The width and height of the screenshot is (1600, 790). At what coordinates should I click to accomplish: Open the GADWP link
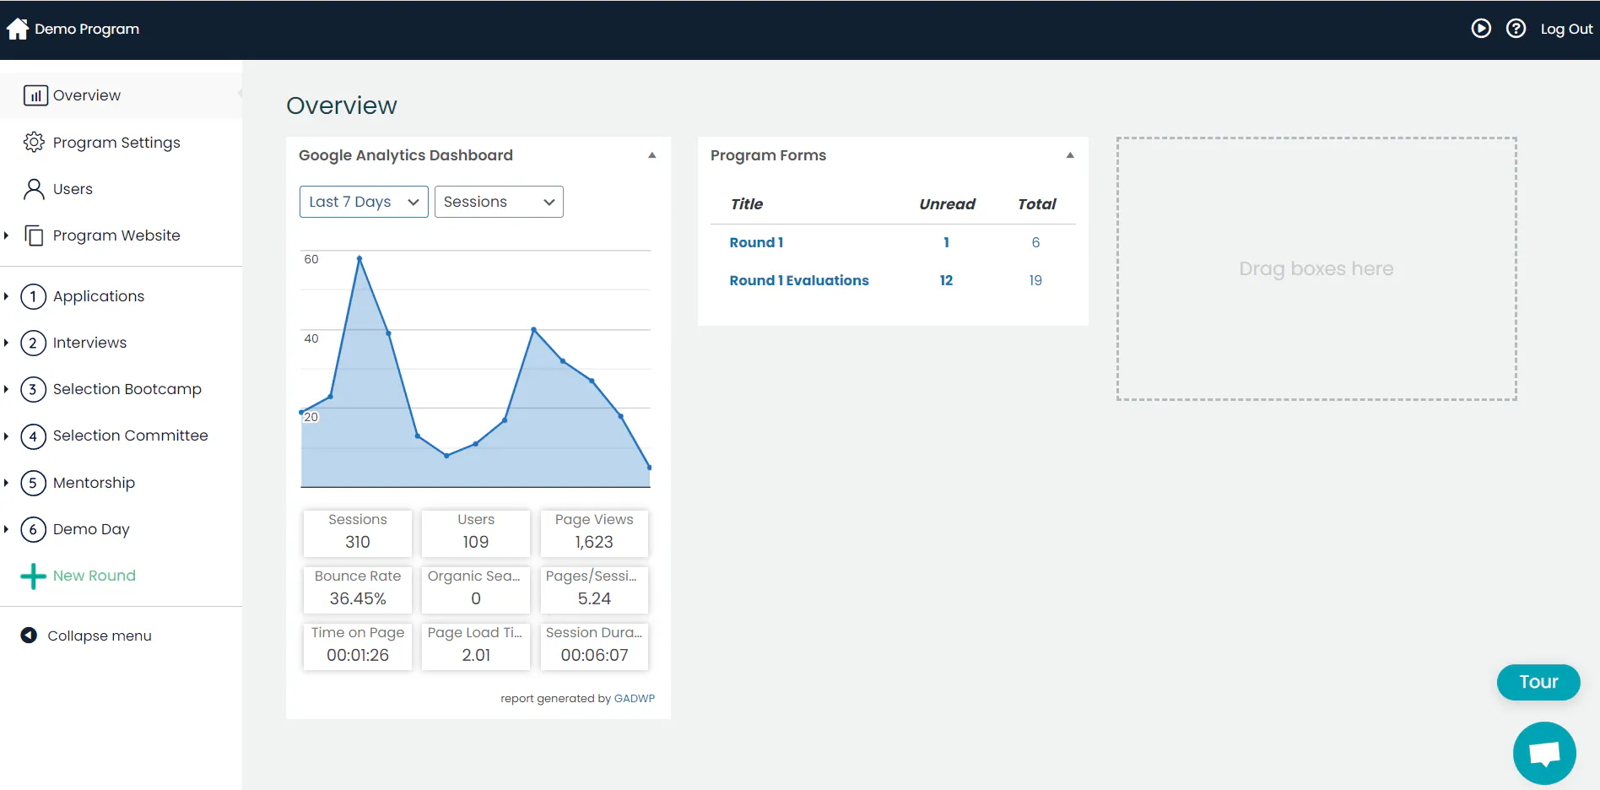click(x=635, y=698)
